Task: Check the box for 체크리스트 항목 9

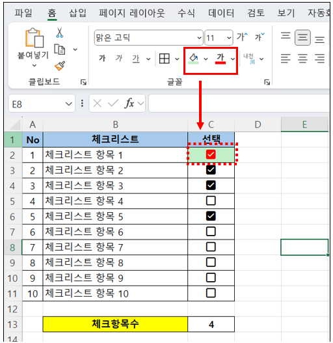Action: (211, 278)
